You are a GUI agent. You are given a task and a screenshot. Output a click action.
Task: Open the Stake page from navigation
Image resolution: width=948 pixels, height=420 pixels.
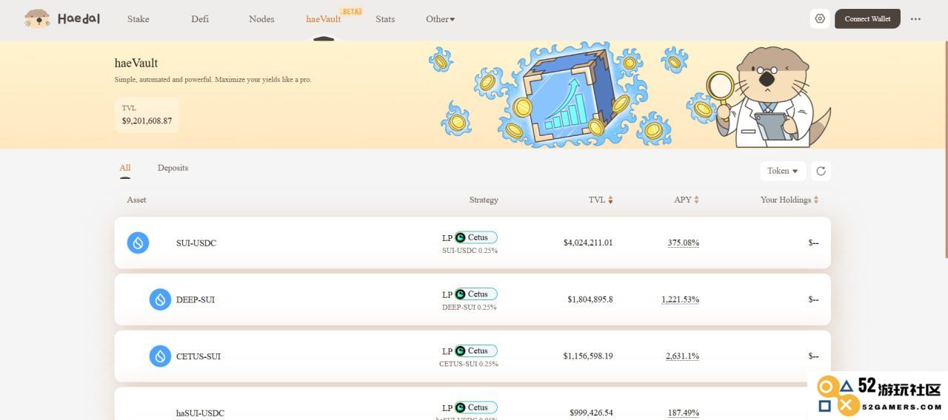(x=138, y=19)
